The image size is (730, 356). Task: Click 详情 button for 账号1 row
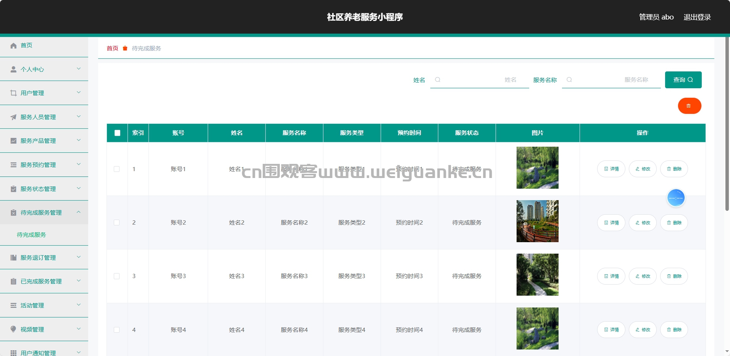click(x=611, y=169)
